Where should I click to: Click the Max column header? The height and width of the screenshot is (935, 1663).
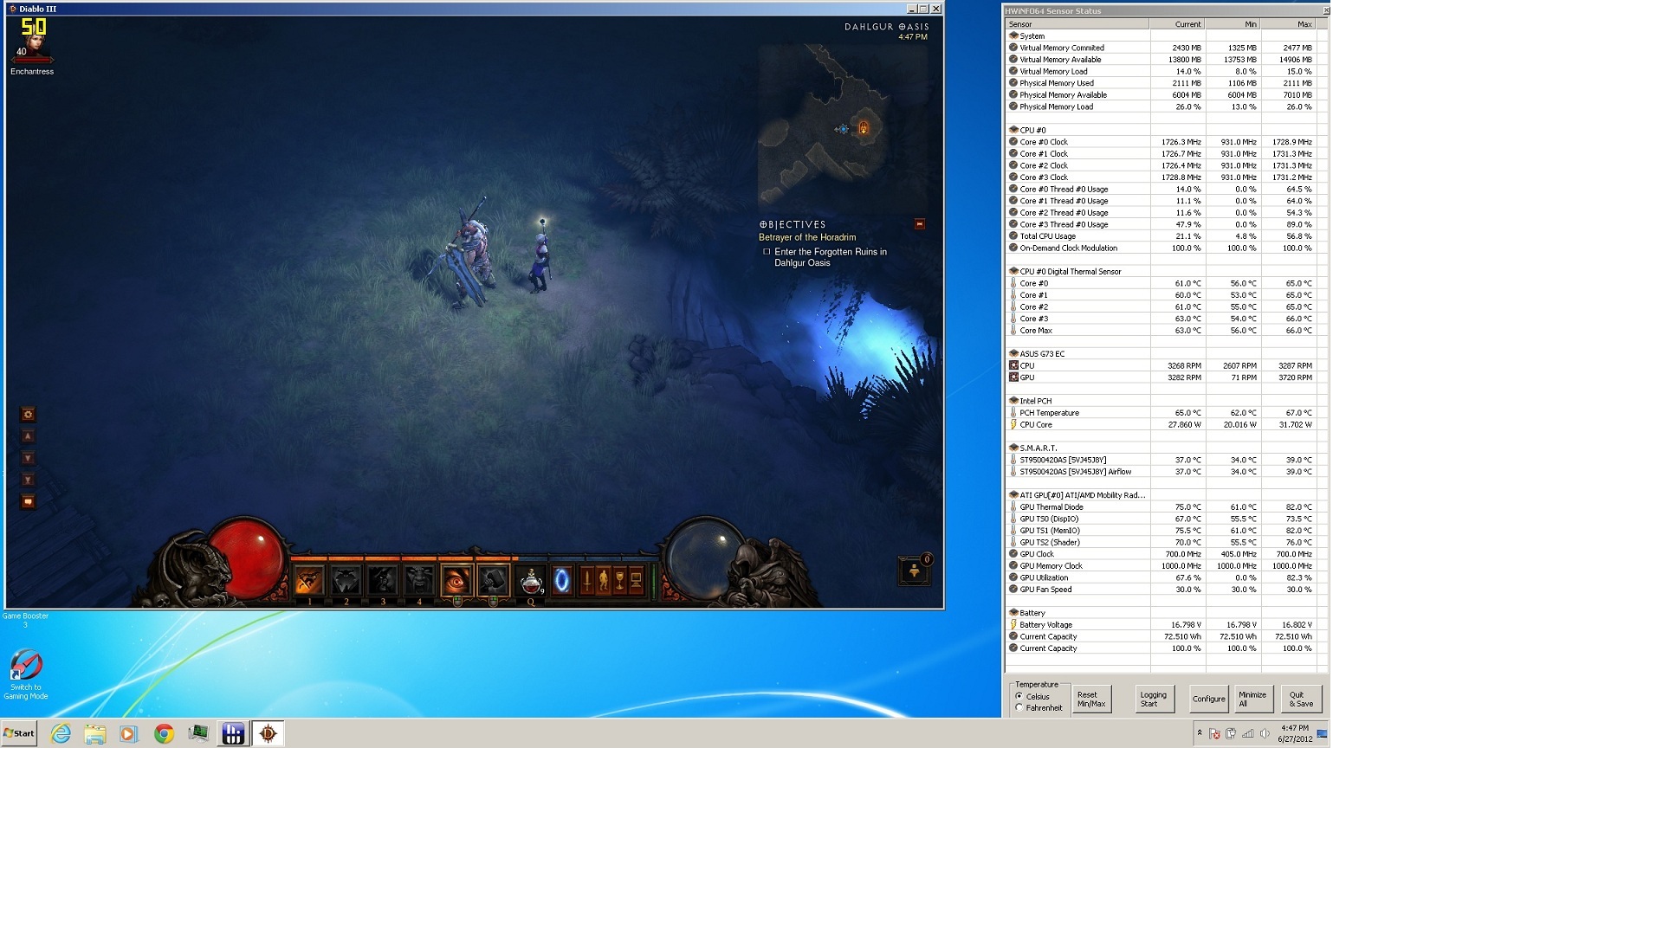pyautogui.click(x=1289, y=24)
